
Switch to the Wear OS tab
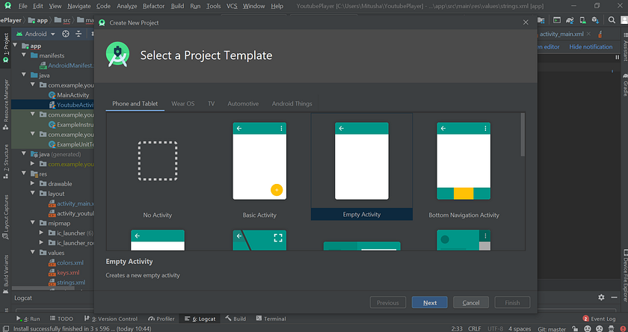tap(182, 103)
